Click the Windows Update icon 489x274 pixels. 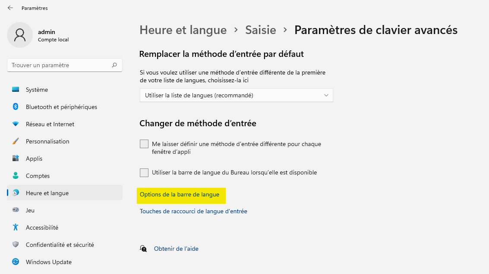[x=16, y=262]
